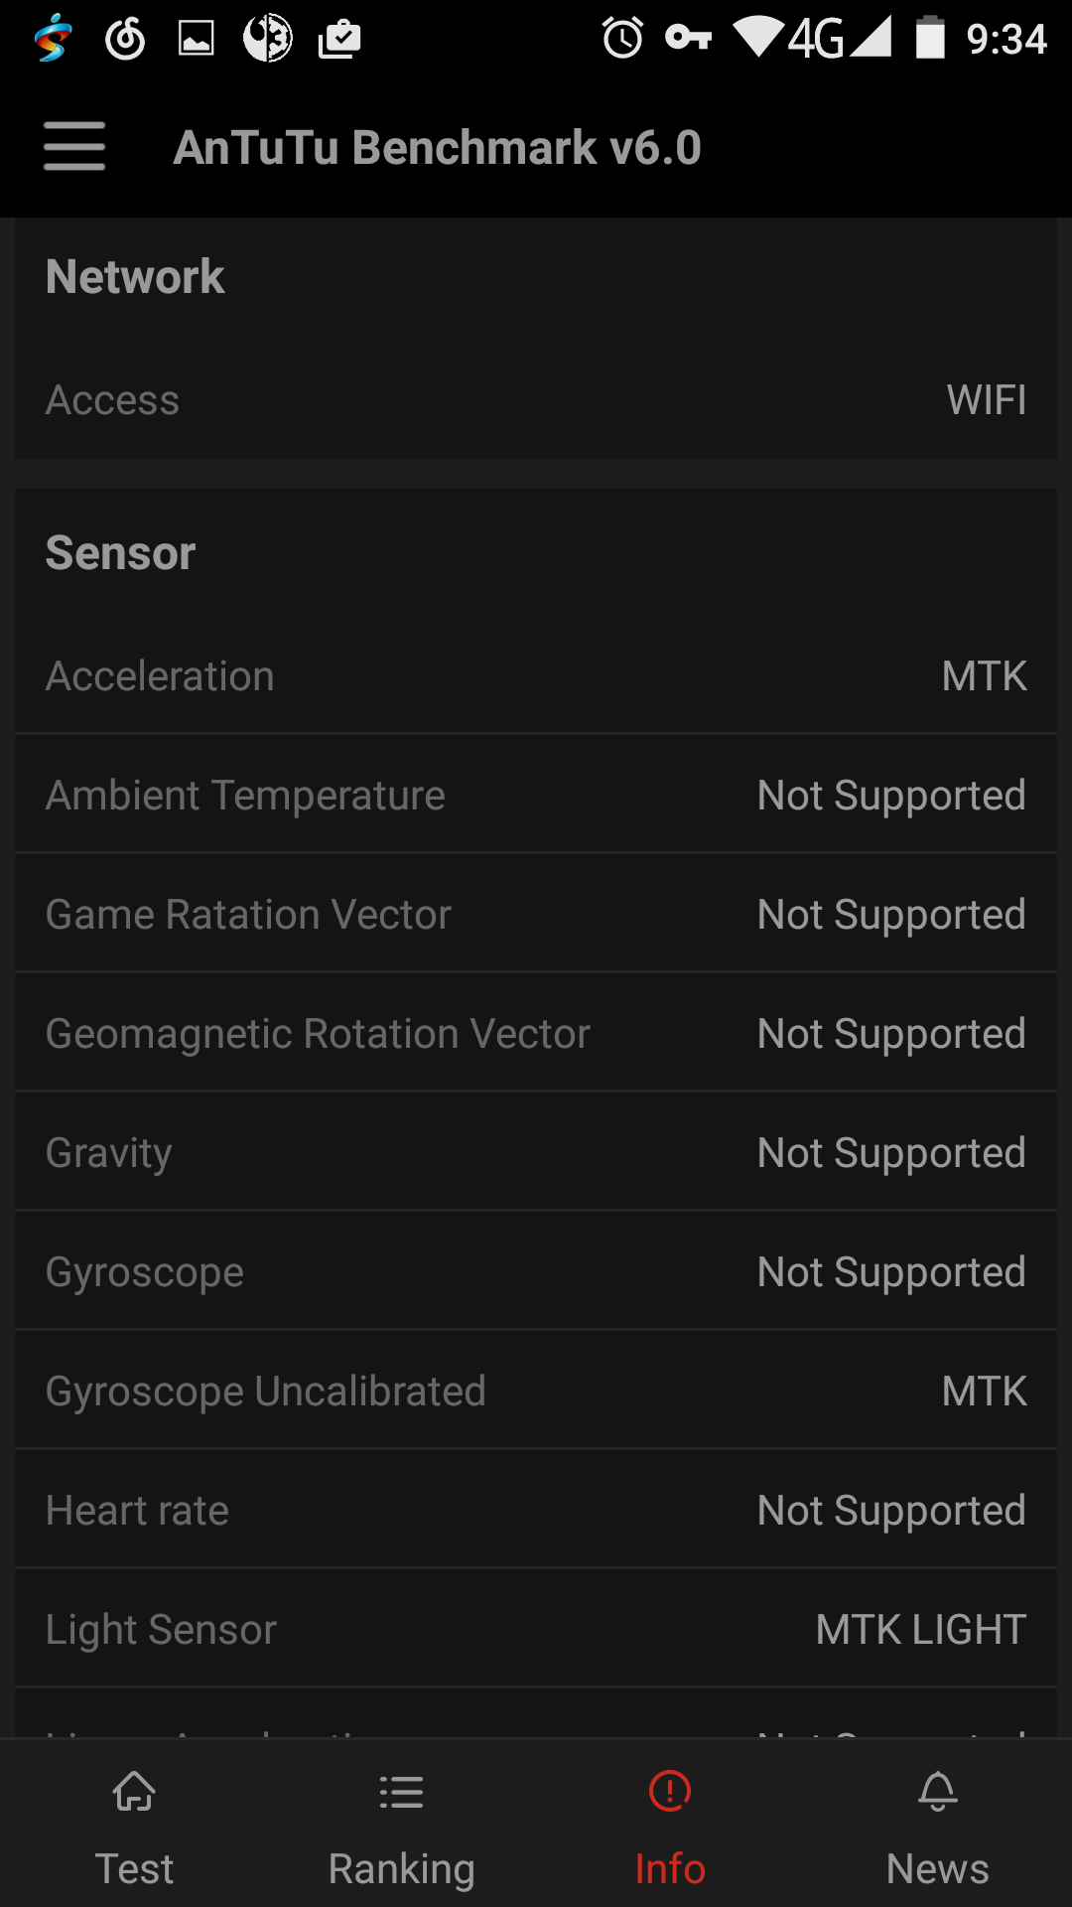Screen dimensions: 1072x1907
Task: Tap the Ambient Temperature row
Action: pyautogui.click(x=536, y=796)
